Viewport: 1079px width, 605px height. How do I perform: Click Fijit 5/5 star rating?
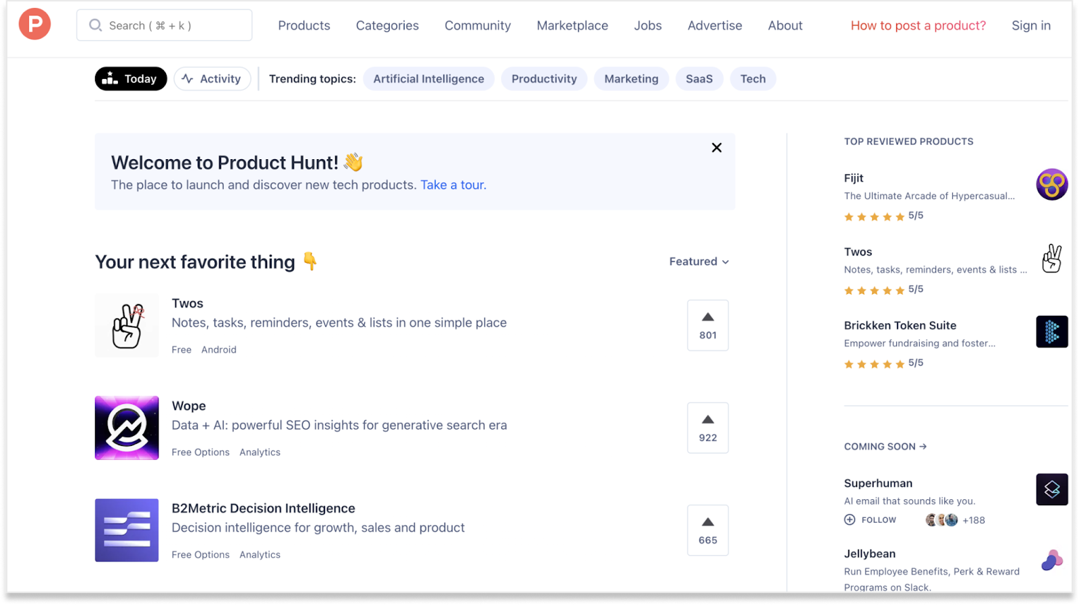click(883, 216)
